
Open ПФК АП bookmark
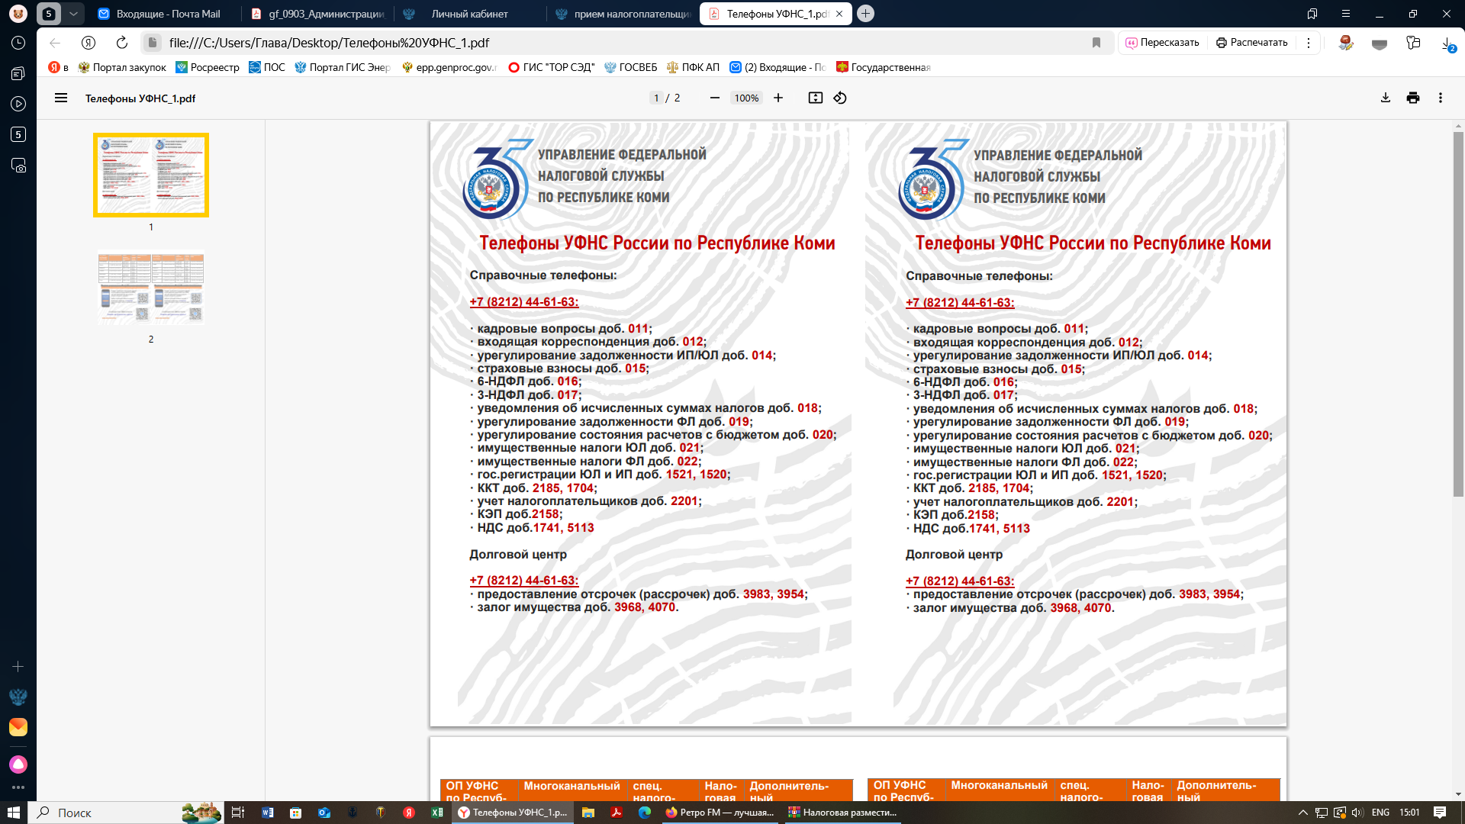pyautogui.click(x=693, y=67)
